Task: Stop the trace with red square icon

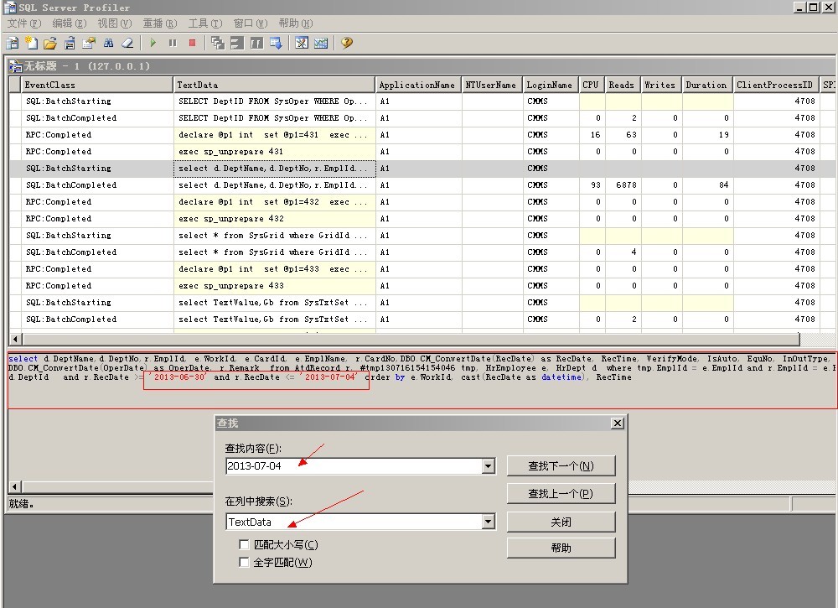Action: click(192, 43)
